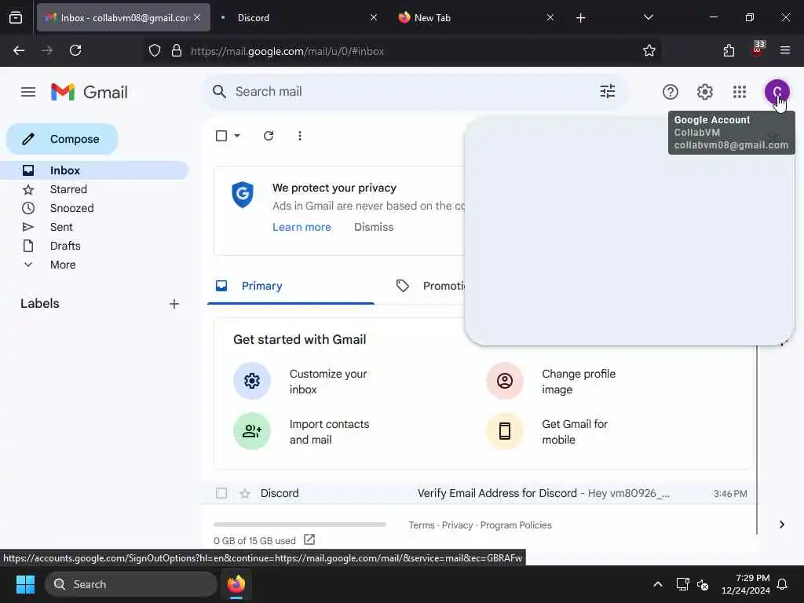Compose a new email
This screenshot has height=603, width=804.
(x=62, y=139)
